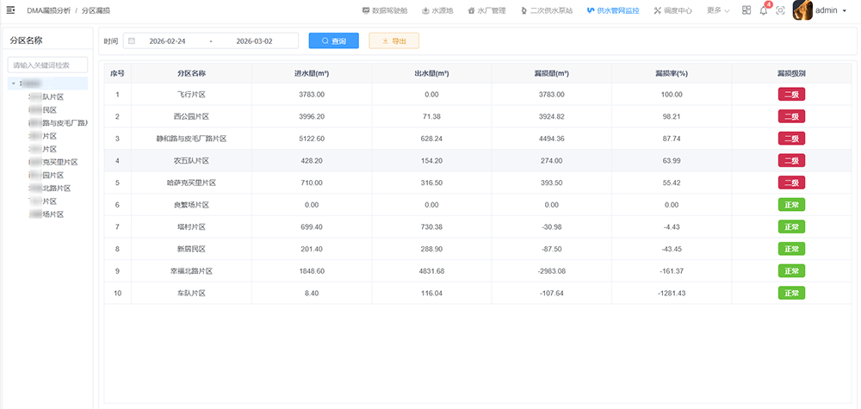Viewport: 861px width, 409px height.
Task: Click the 车队片区 table cell
Action: point(191,293)
